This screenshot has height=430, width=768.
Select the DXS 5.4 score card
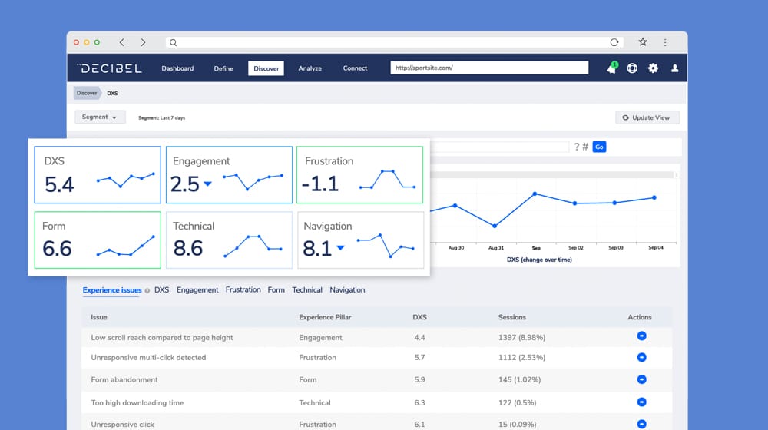[x=98, y=175]
